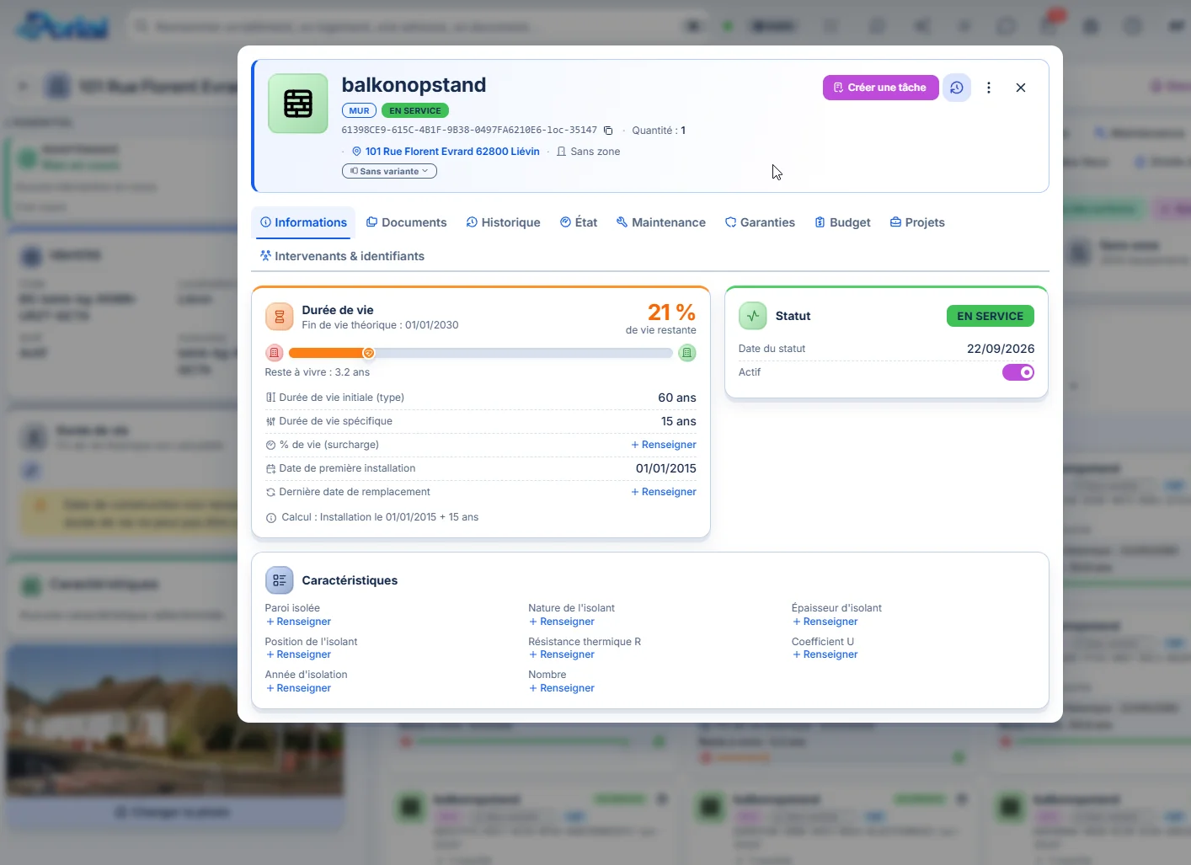Click Renseigner under Paroi isolée
This screenshot has height=865, width=1191.
[x=299, y=622]
